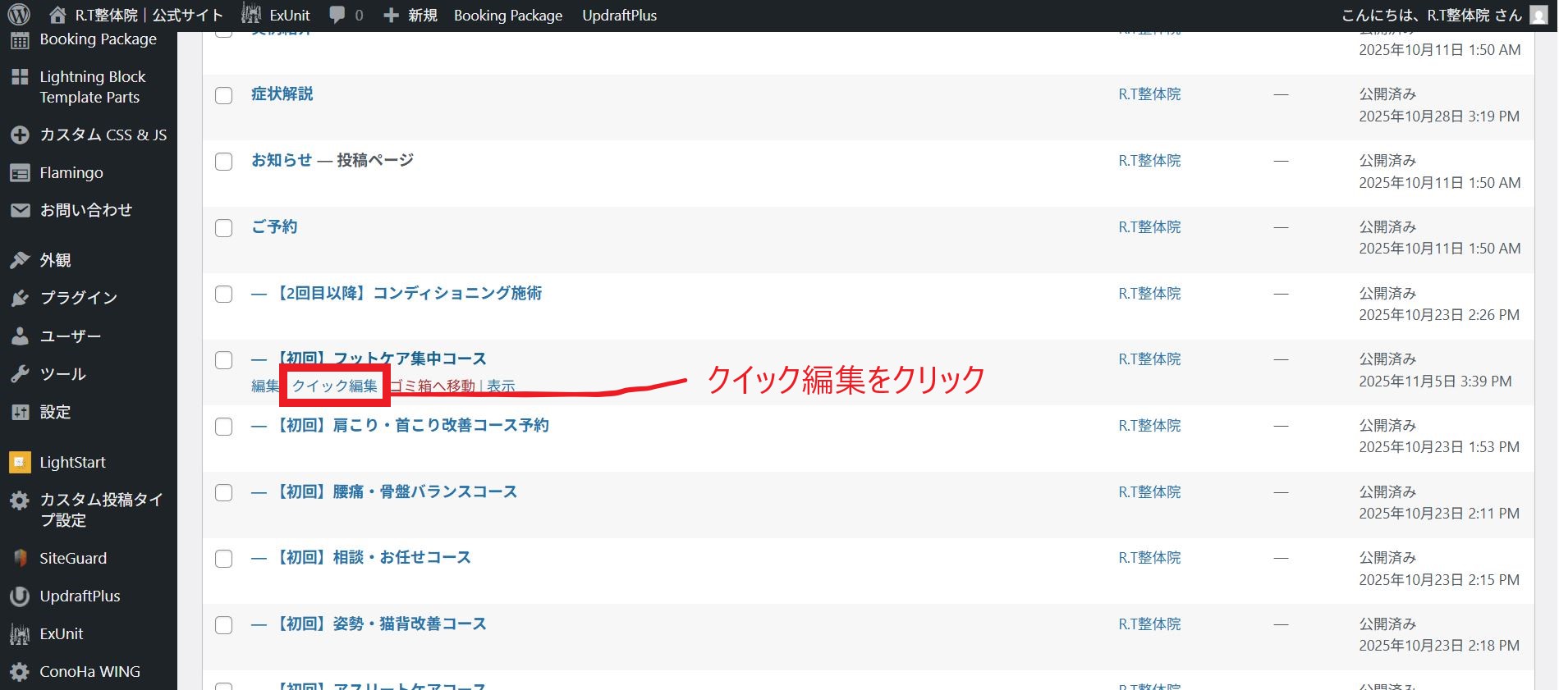The image size is (1559, 690).
Task: Click the user avatar in the admin bar
Action: click(x=1538, y=15)
